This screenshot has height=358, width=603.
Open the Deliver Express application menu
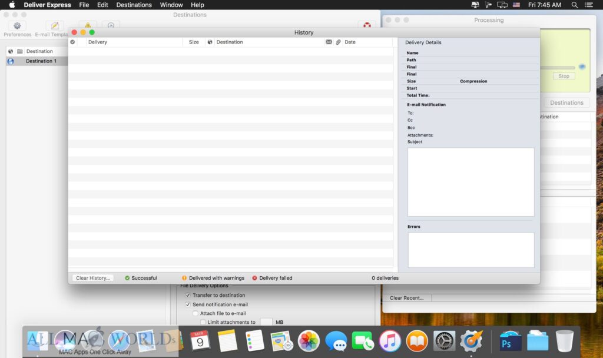tap(47, 5)
